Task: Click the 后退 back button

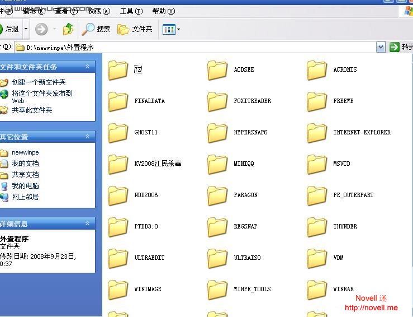Action: pyautogui.click(x=10, y=29)
